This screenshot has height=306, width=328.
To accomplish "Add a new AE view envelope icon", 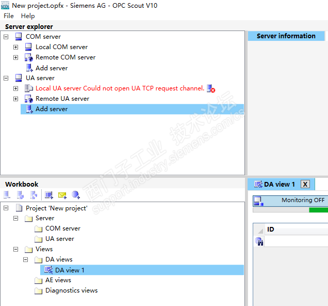I will [62, 195].
